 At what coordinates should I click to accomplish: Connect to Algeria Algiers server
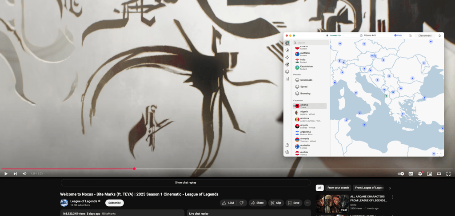(310, 113)
